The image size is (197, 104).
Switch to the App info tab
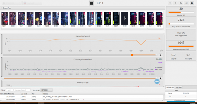click(178, 87)
